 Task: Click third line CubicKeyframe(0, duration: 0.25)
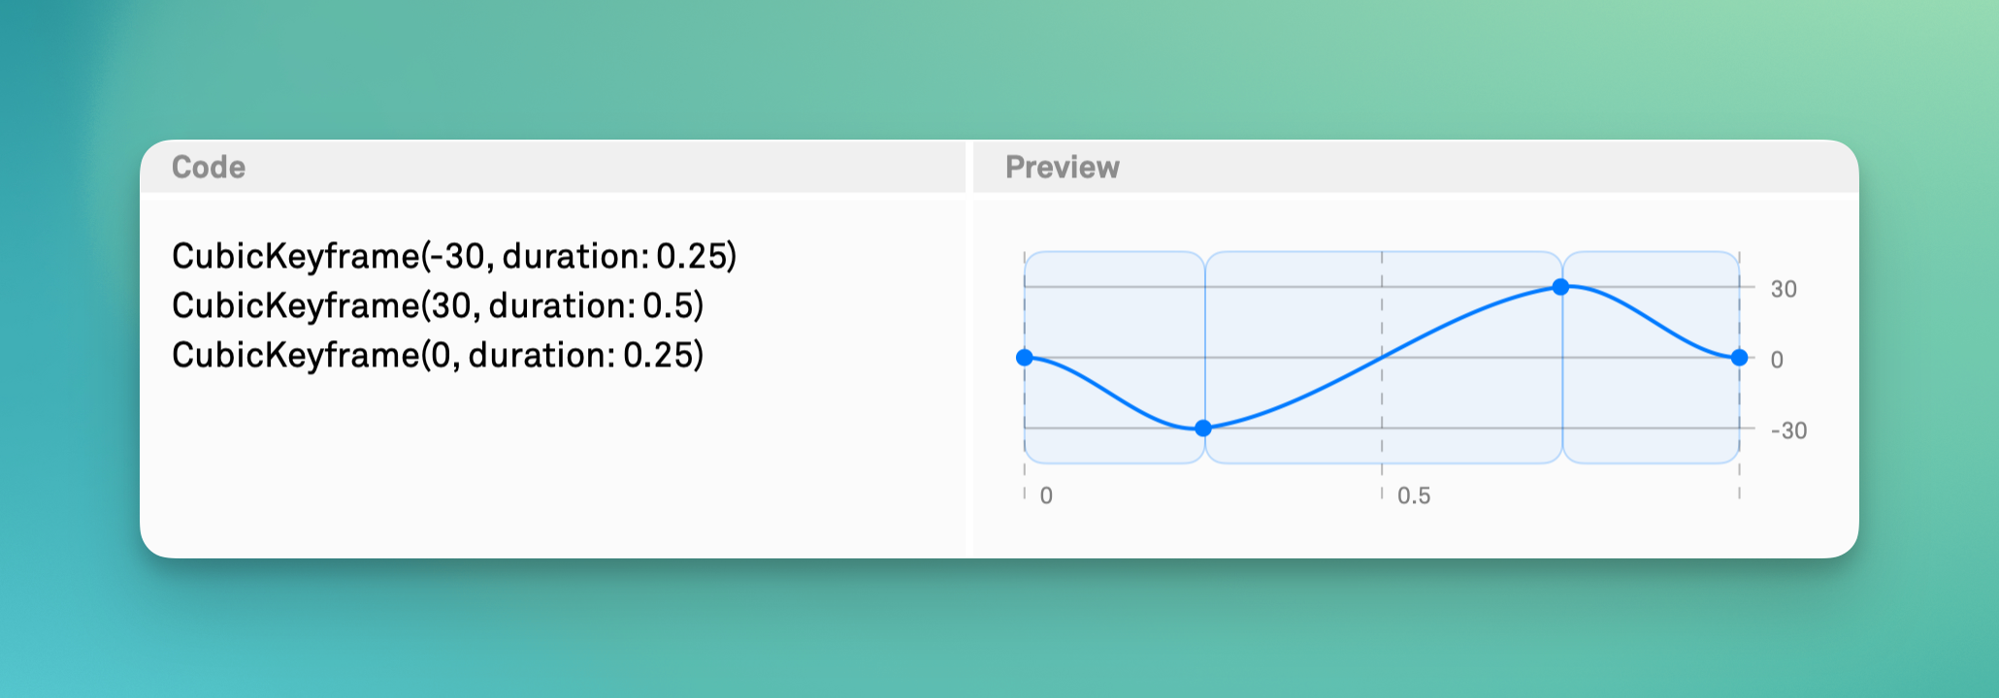[x=438, y=355]
